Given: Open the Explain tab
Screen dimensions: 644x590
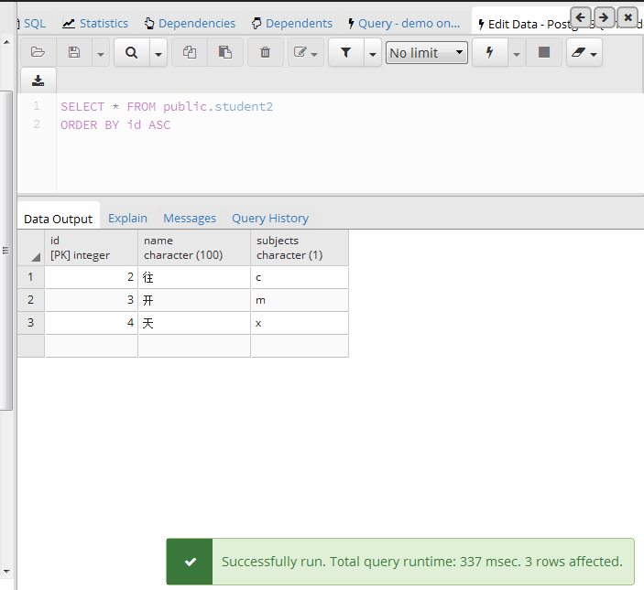Looking at the screenshot, I should click(x=127, y=218).
